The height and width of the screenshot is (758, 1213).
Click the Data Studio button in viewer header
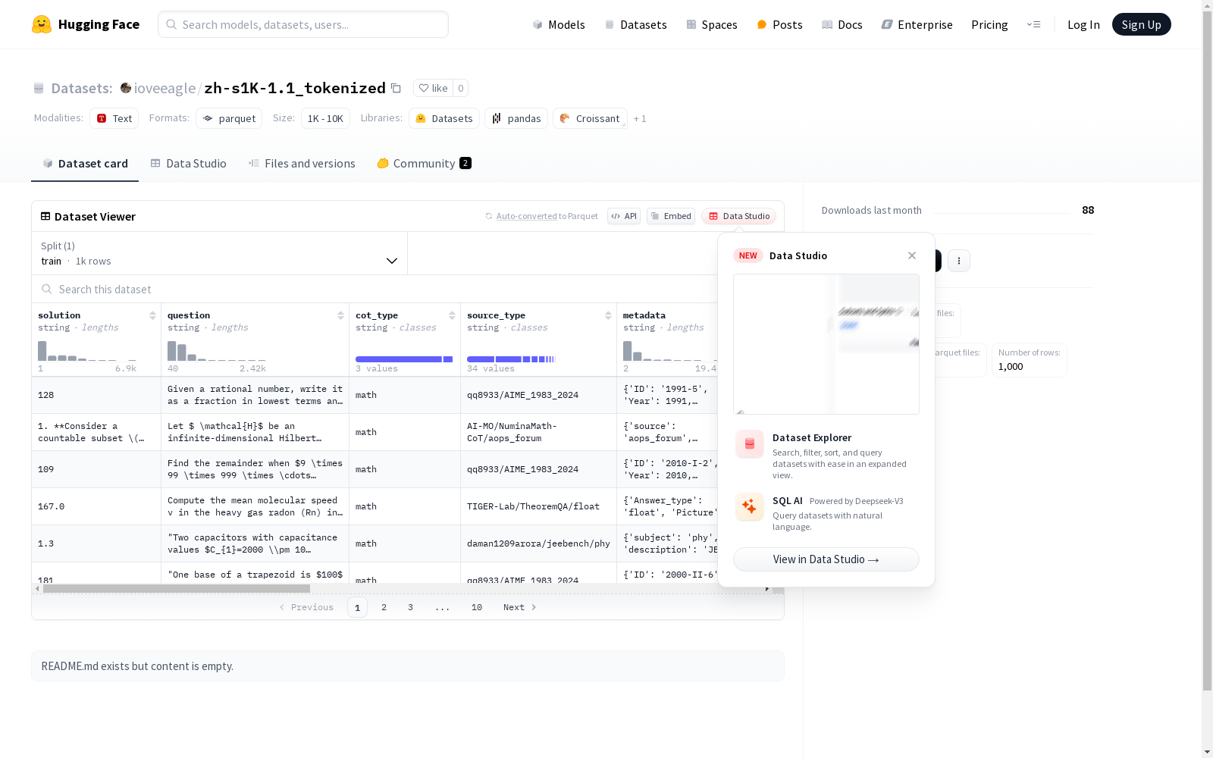pyautogui.click(x=739, y=216)
